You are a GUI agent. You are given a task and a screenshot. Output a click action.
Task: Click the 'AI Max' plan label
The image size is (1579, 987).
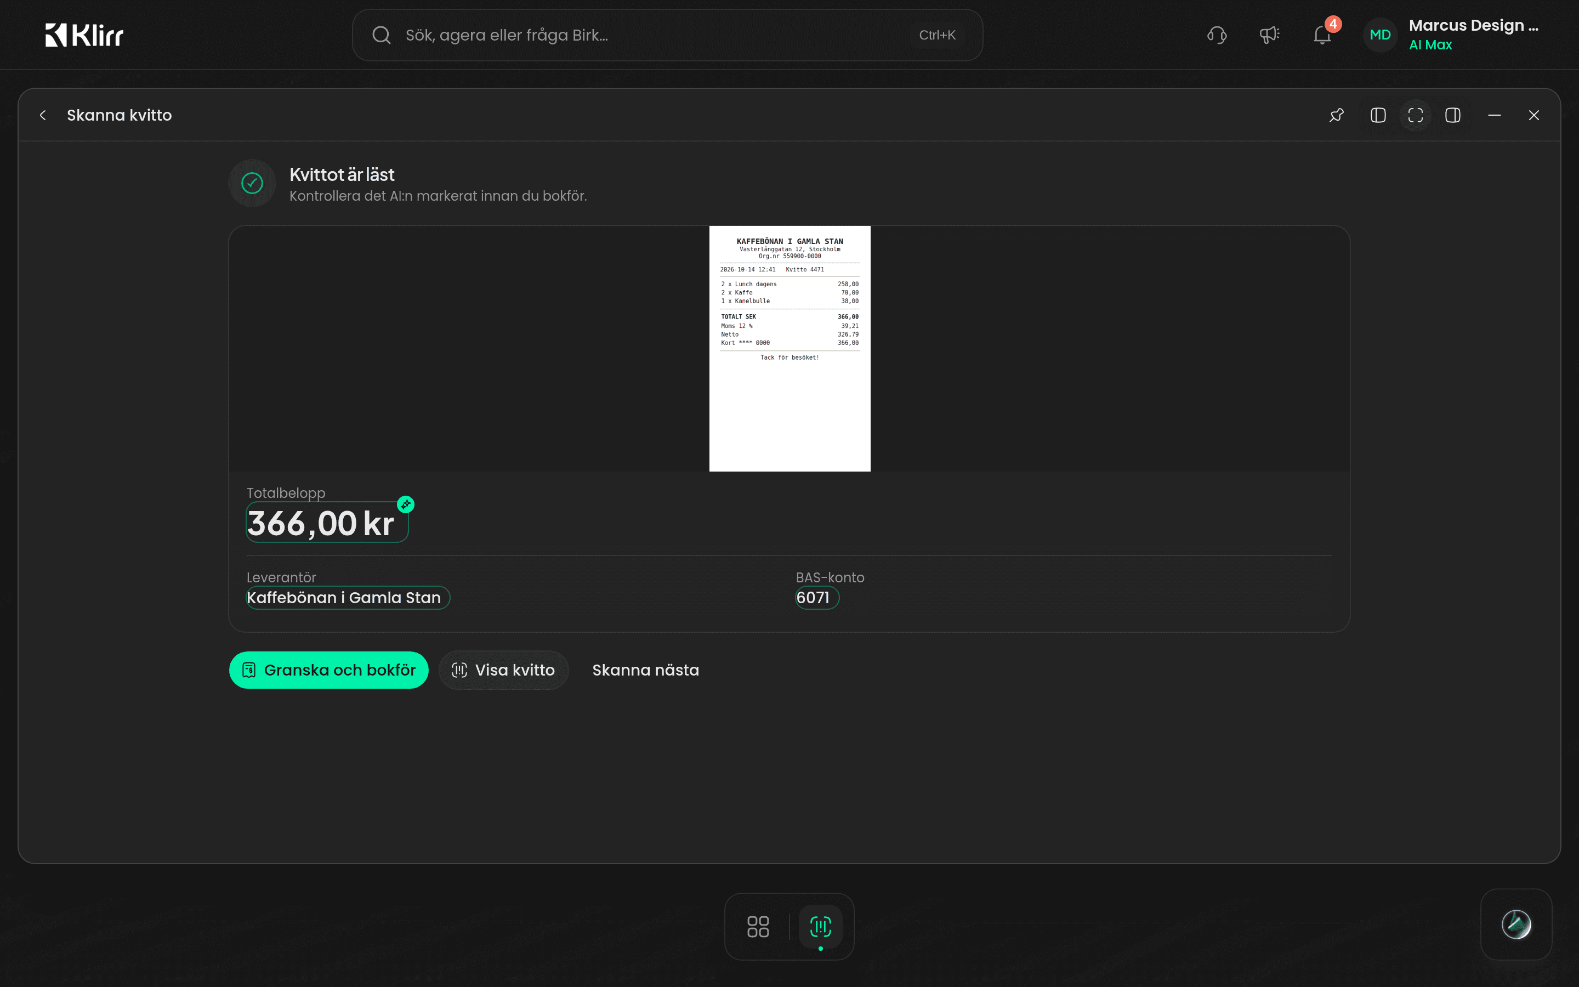pyautogui.click(x=1430, y=45)
